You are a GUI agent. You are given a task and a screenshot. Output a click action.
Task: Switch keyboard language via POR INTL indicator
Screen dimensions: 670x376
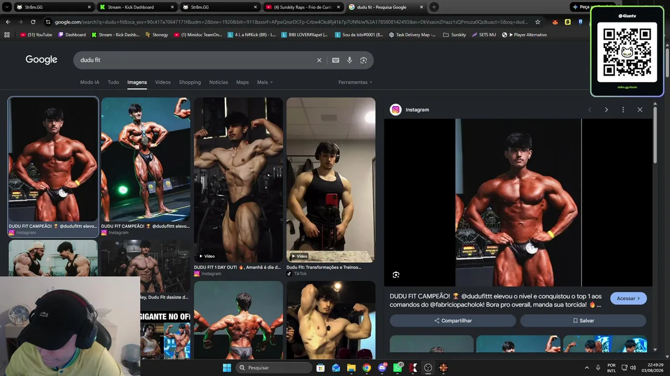[x=611, y=368]
